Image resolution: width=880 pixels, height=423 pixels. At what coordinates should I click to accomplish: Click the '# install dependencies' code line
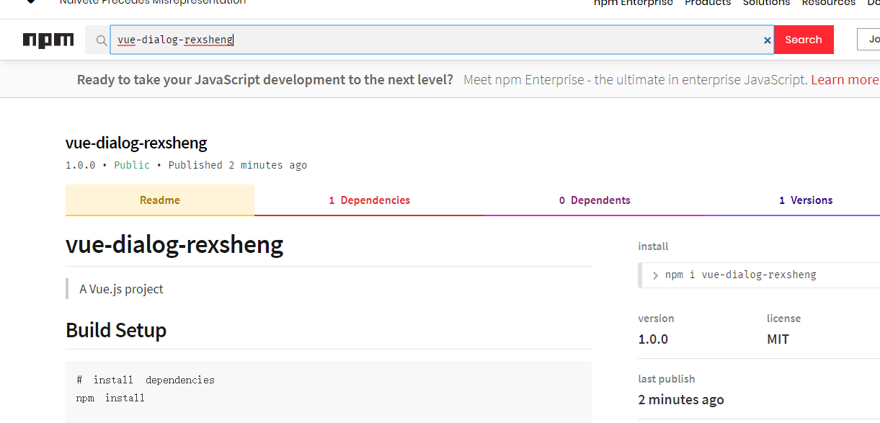(x=146, y=380)
